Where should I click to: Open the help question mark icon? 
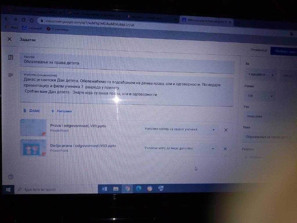click(11, 177)
